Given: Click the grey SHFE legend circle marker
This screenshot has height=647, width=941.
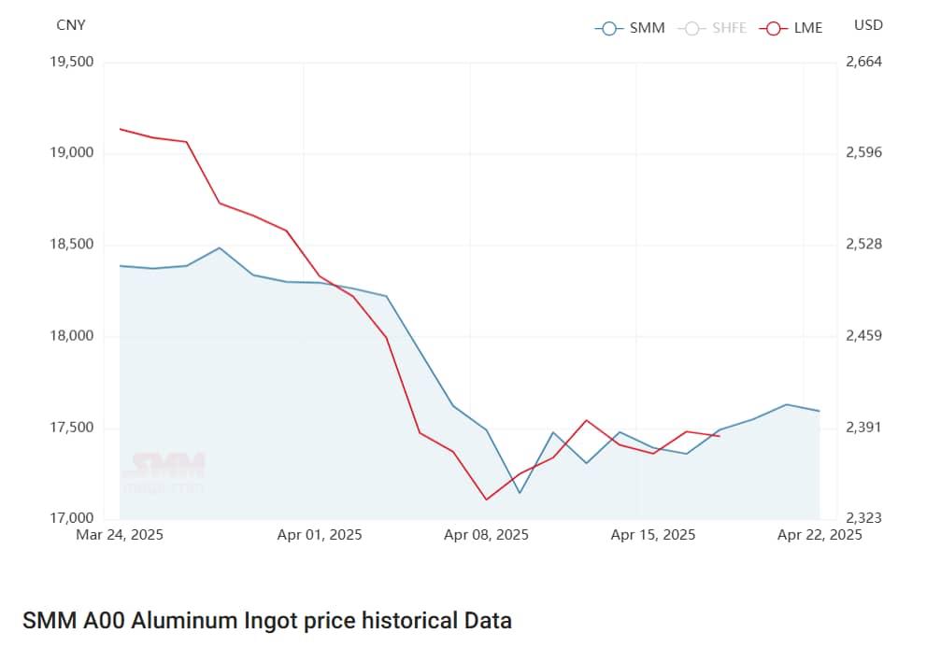Looking at the screenshot, I should [691, 28].
